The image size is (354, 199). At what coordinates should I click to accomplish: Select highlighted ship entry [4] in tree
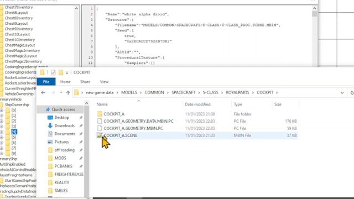pyautogui.click(x=14, y=132)
